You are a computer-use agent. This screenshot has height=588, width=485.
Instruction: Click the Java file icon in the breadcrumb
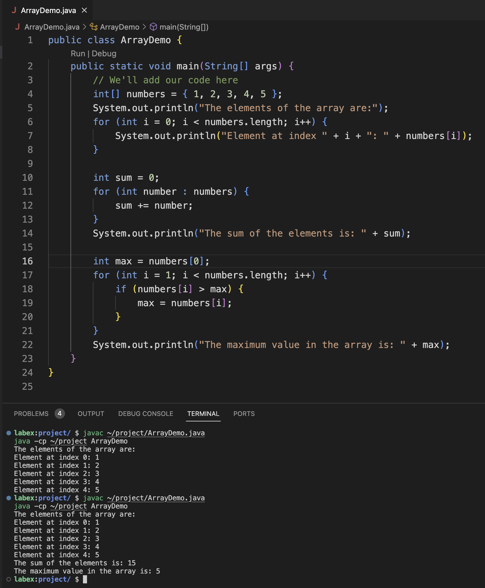click(x=17, y=27)
